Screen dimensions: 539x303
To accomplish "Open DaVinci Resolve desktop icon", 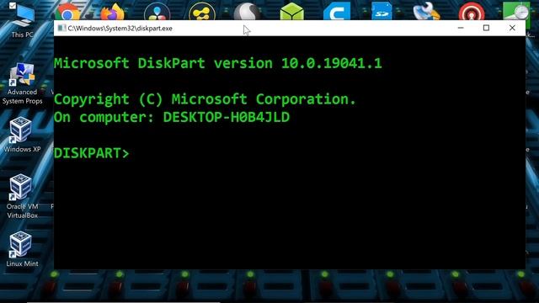I will click(x=157, y=12).
